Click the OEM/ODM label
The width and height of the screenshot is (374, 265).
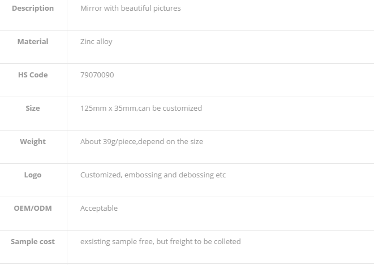tap(33, 208)
